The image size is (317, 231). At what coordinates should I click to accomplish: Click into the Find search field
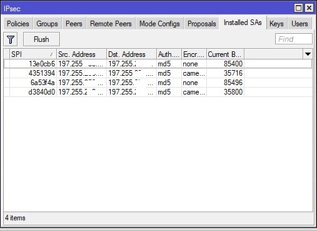(294, 39)
